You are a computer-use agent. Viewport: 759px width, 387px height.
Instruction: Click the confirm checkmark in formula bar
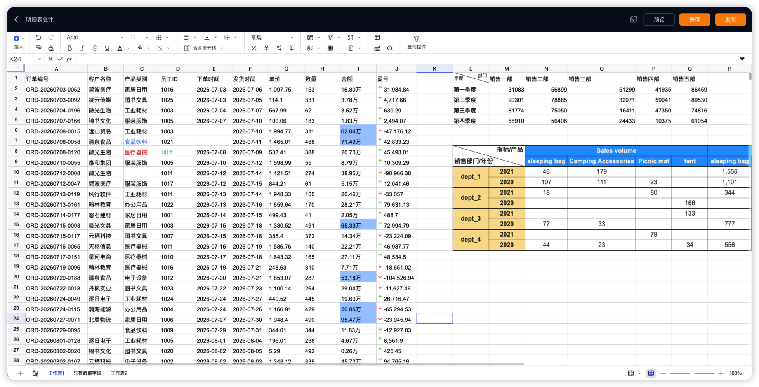point(60,59)
